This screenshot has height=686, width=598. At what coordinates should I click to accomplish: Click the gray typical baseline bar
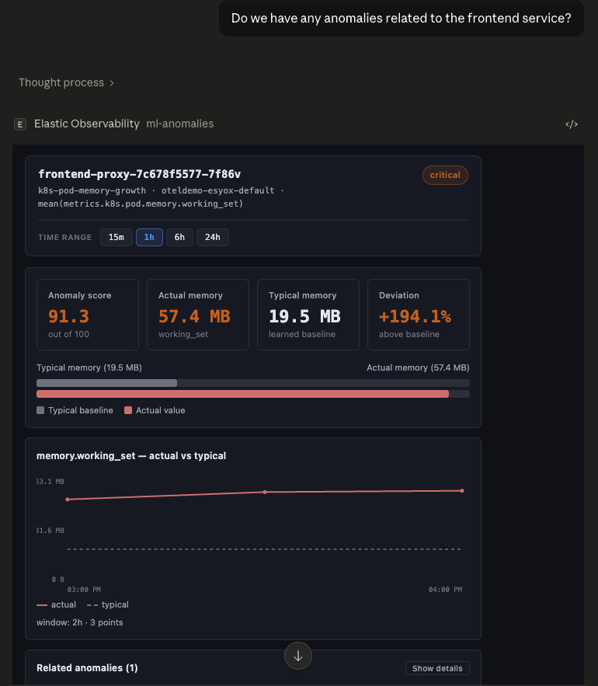[x=106, y=383]
